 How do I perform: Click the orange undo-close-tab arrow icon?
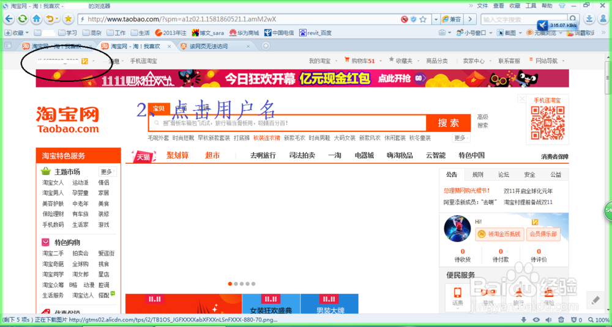[50, 18]
